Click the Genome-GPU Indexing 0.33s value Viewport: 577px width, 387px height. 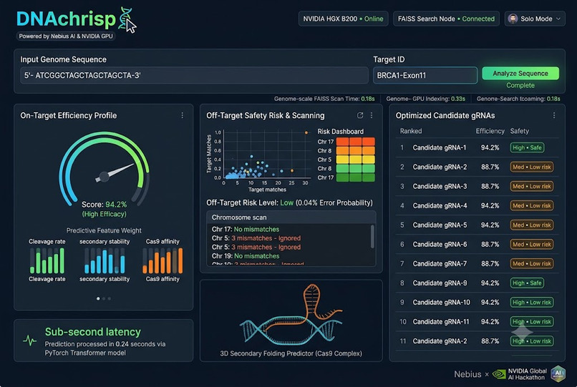458,99
